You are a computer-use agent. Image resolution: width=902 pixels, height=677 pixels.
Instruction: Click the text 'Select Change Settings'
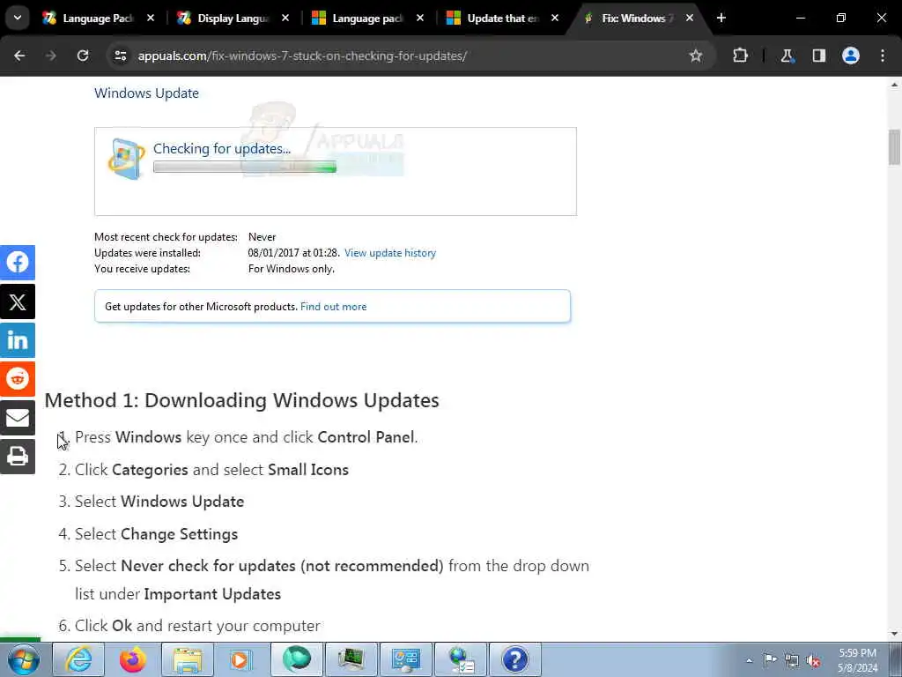pyautogui.click(x=156, y=533)
